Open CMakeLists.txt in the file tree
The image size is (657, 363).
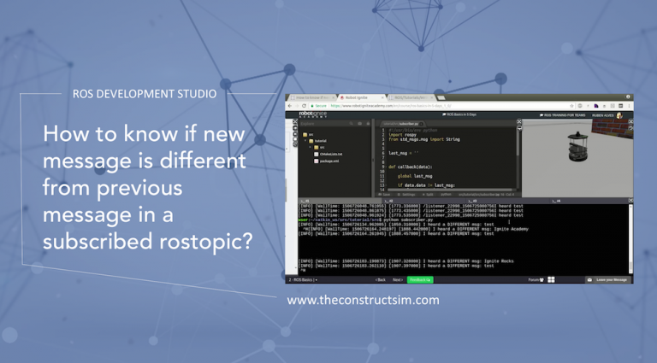coord(328,155)
